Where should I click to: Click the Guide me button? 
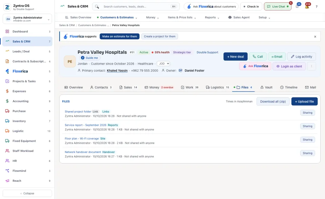[90, 58]
